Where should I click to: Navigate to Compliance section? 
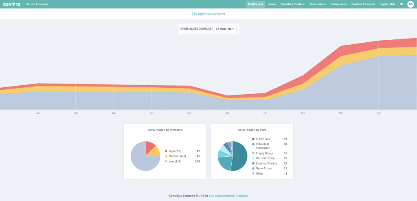point(339,4)
